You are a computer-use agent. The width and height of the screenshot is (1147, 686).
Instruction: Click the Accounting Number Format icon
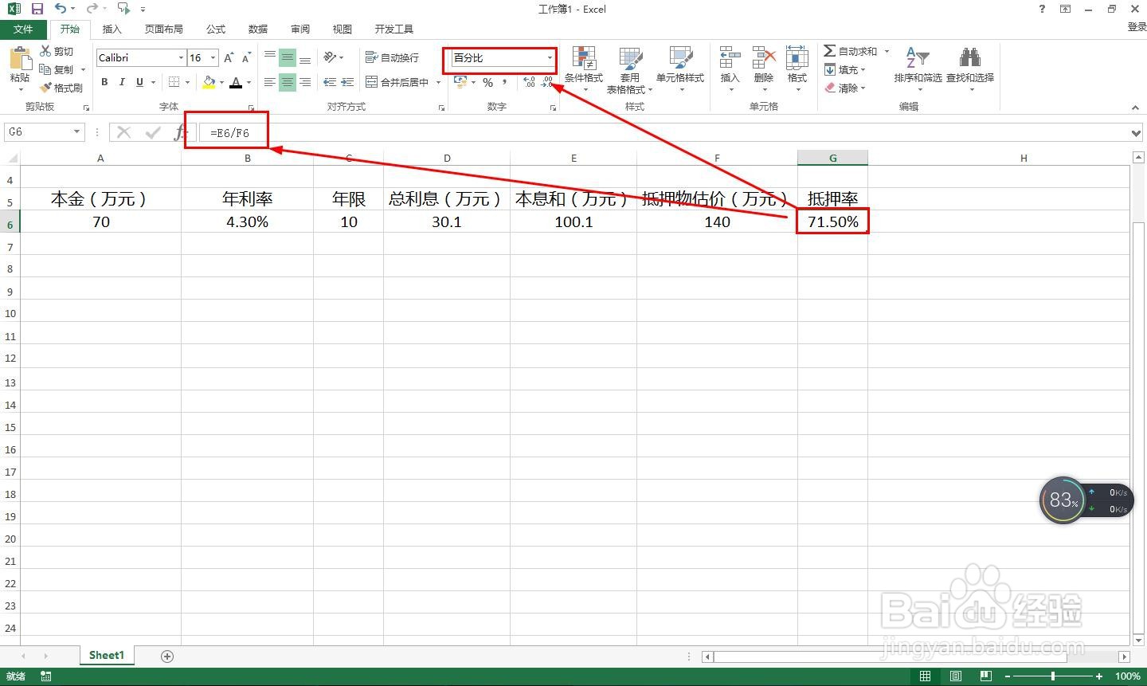click(460, 82)
